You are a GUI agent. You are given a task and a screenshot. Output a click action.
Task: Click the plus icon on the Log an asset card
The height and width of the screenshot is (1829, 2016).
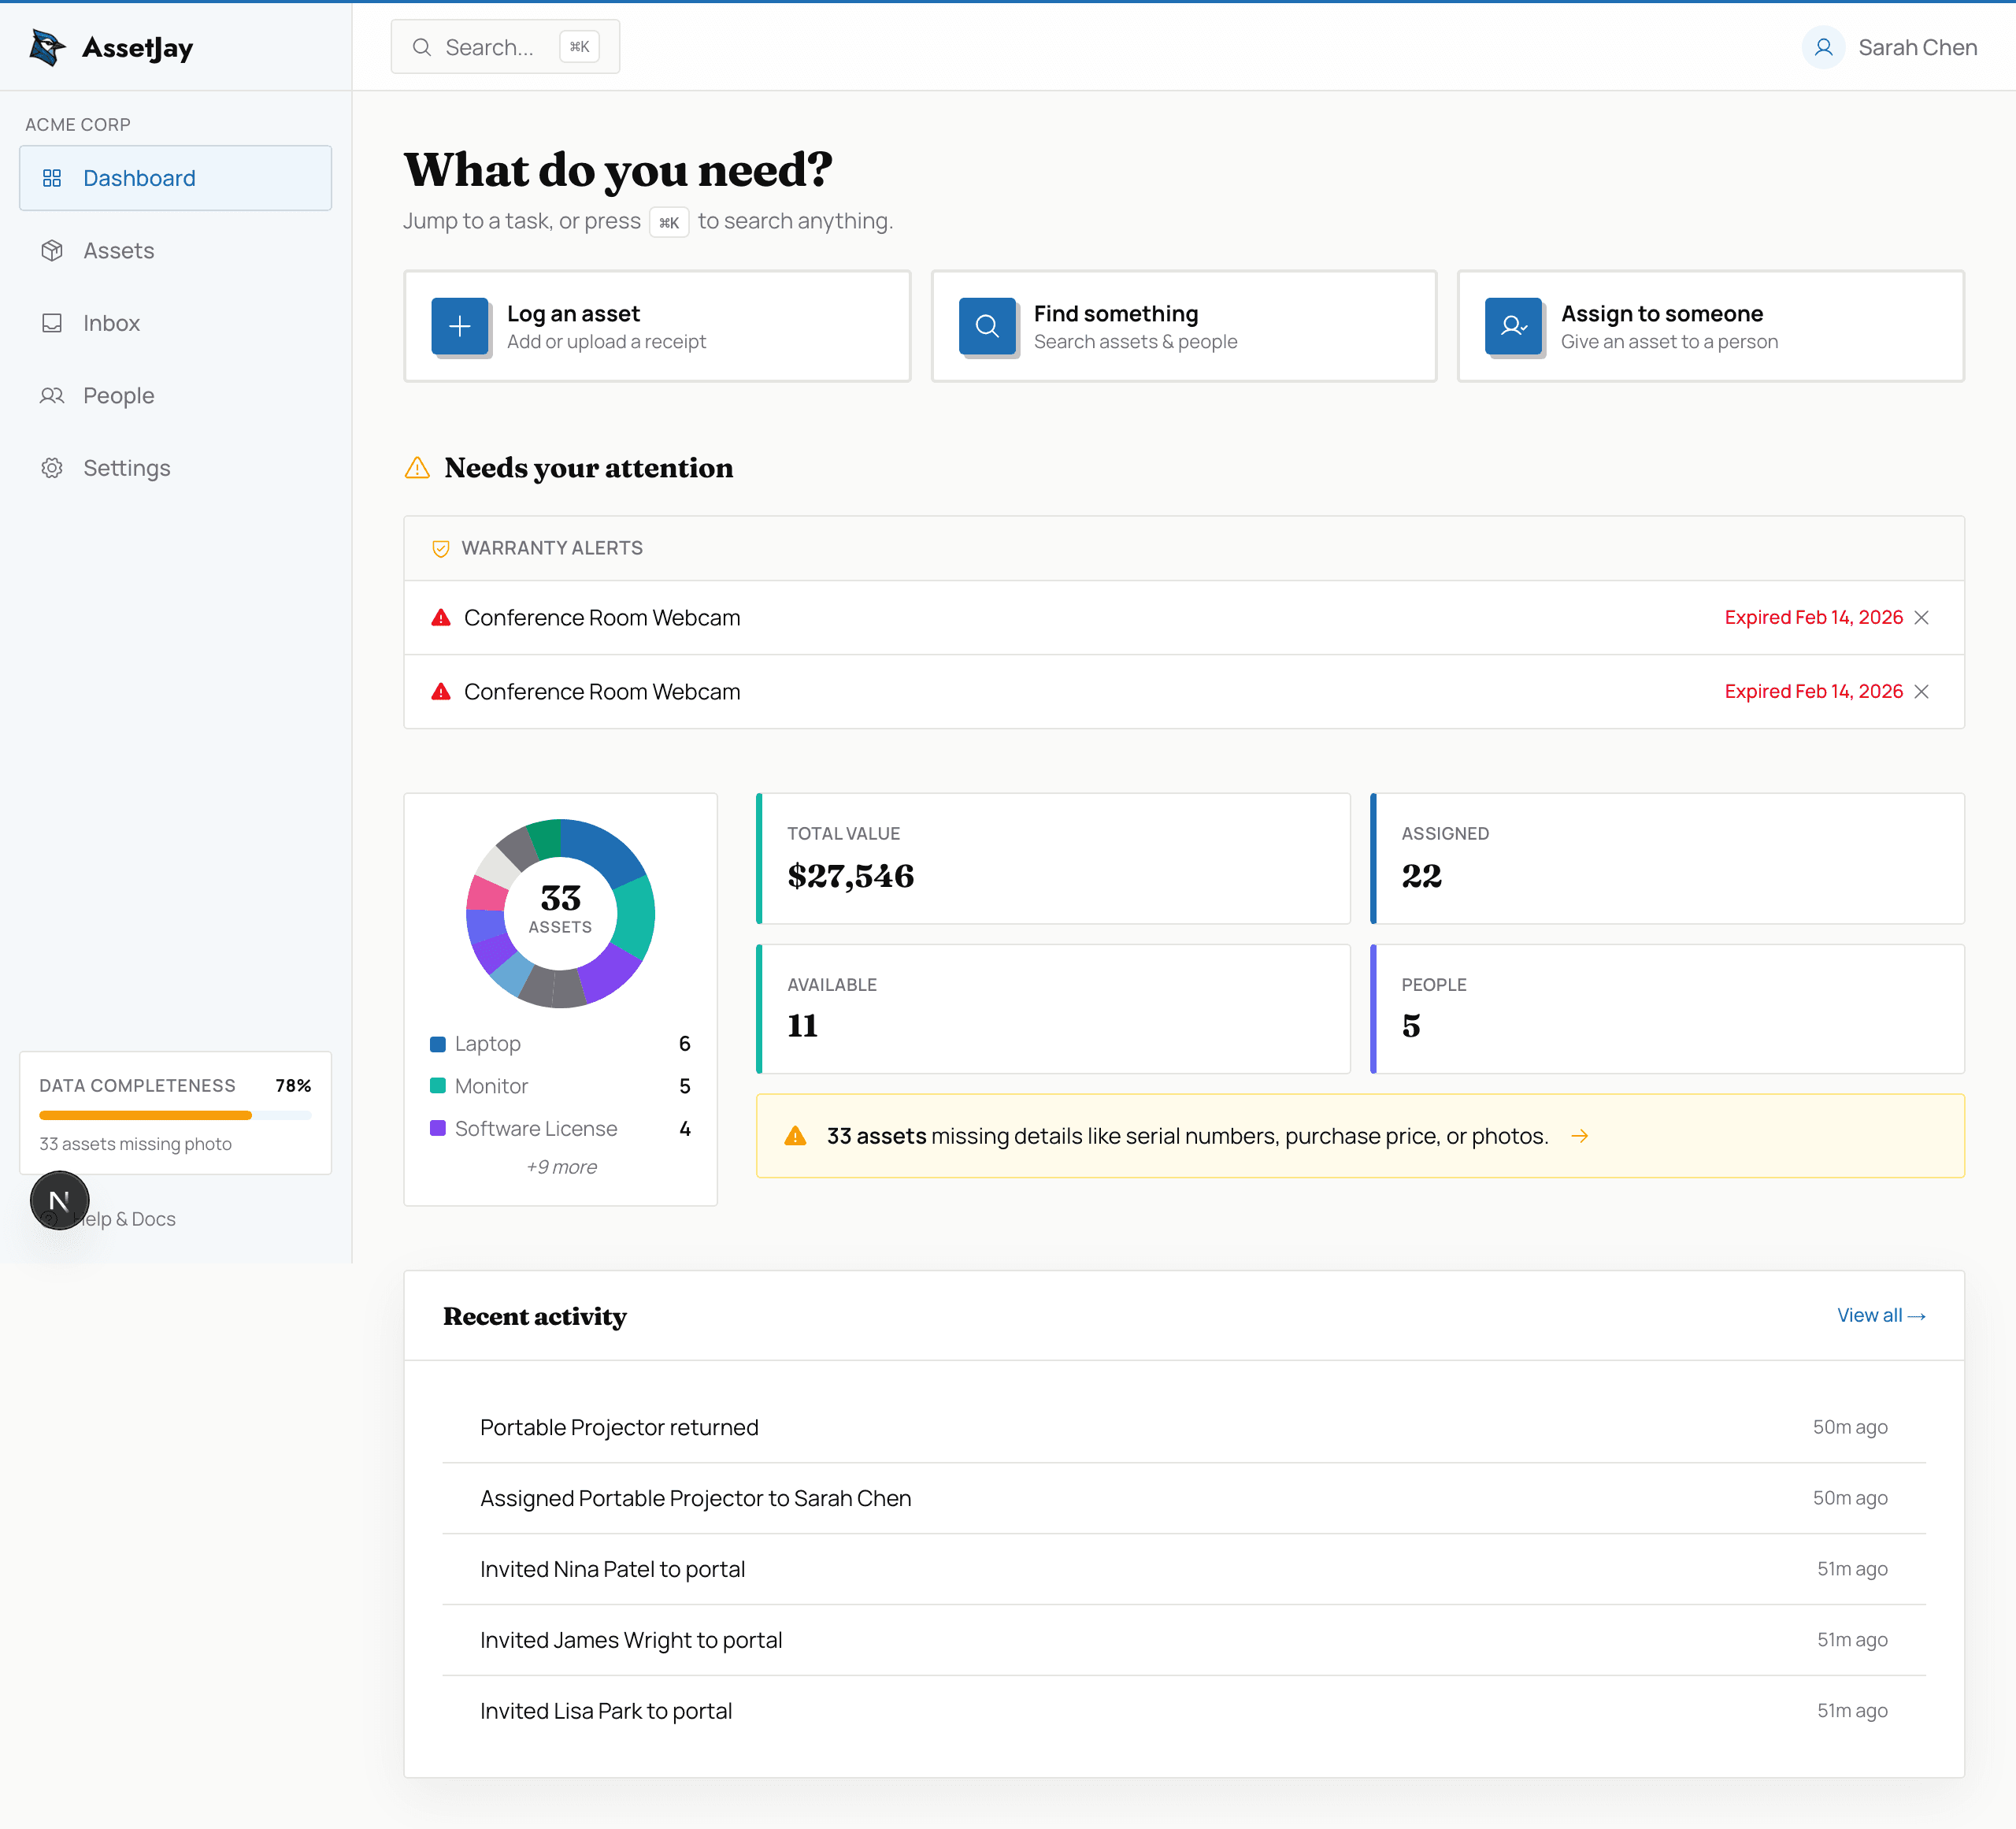(x=459, y=326)
